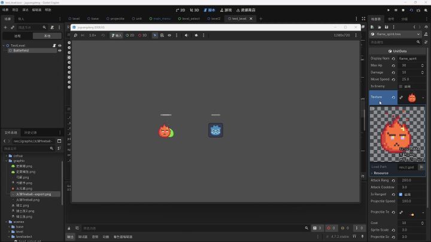Edit the Move Speed value field

click(x=412, y=79)
